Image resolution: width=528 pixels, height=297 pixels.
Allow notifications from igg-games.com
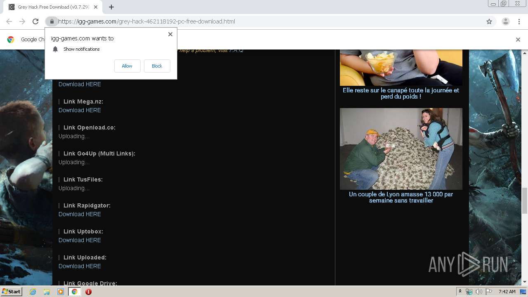[127, 66]
